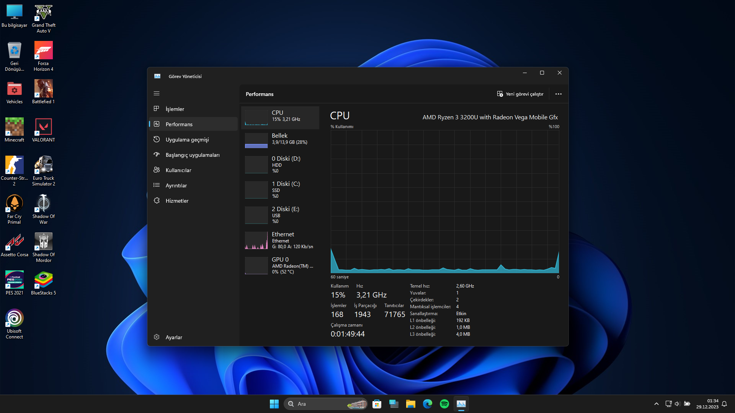735x413 pixels.
Task: Select 0 Diski (D:) HDD item
Action: coord(280,164)
